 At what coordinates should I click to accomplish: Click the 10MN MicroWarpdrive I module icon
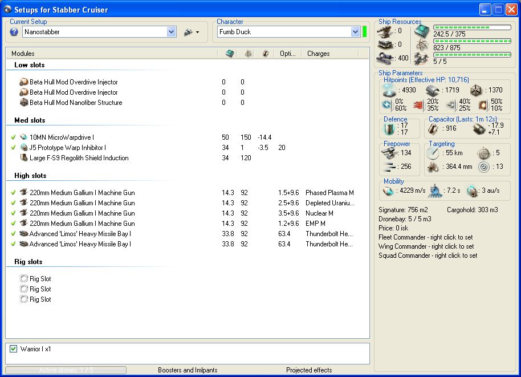pos(24,137)
